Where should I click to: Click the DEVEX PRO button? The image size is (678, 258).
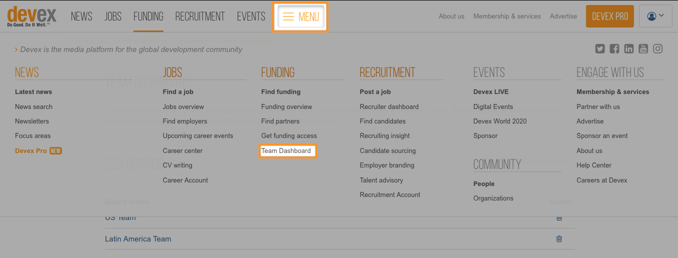click(610, 16)
